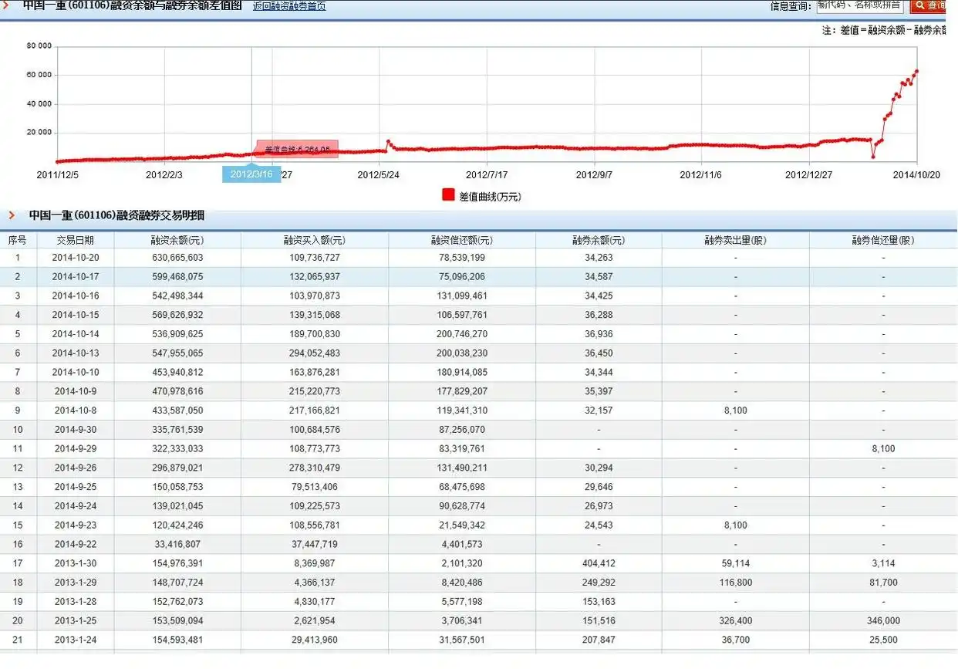Click the 融券偿还量(股) column header

click(883, 240)
